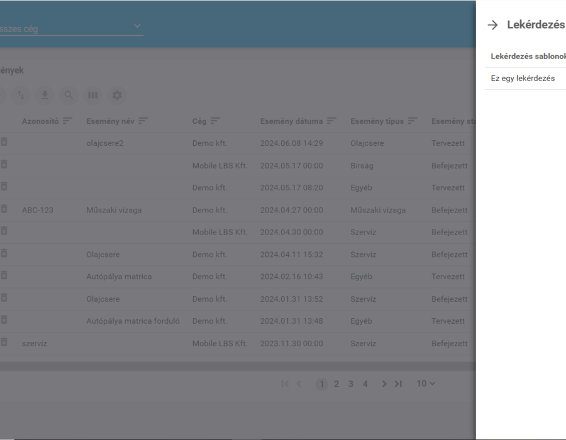
Task: Go to page 2
Action: tap(336, 383)
